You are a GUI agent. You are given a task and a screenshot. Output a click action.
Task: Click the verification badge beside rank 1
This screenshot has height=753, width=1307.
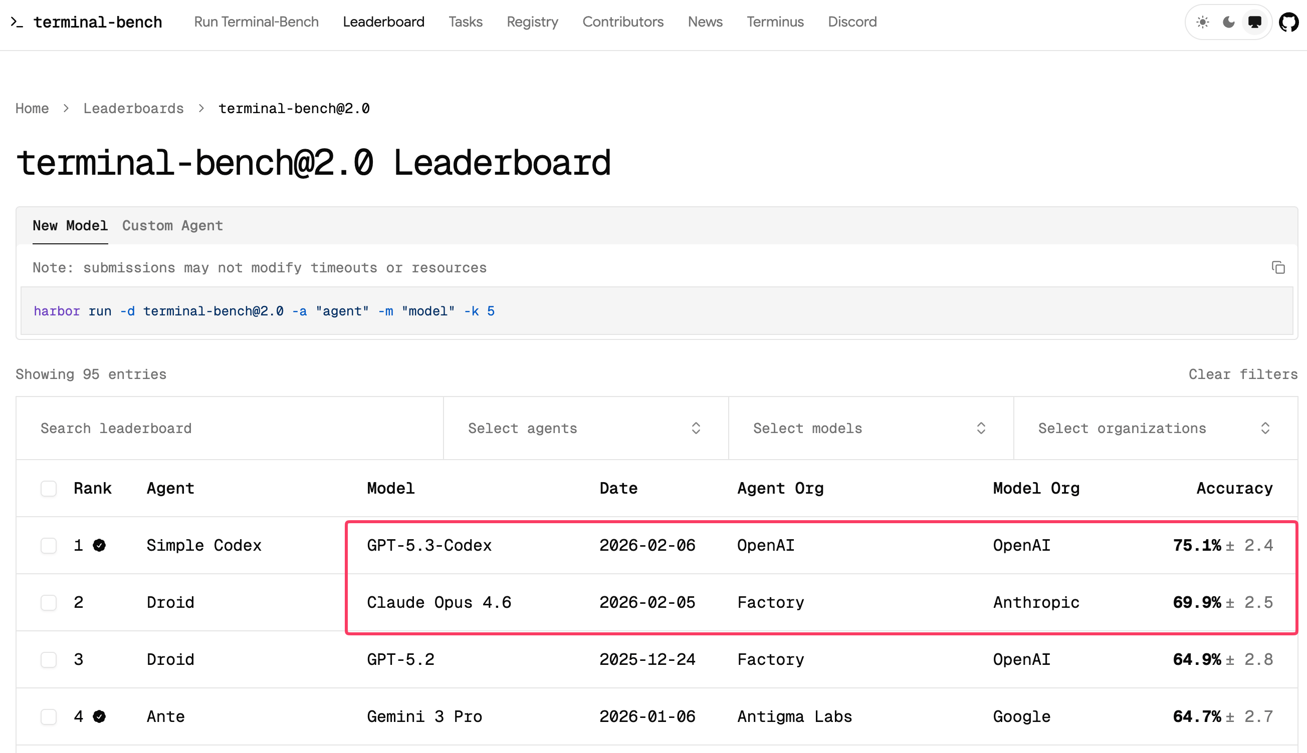point(99,545)
